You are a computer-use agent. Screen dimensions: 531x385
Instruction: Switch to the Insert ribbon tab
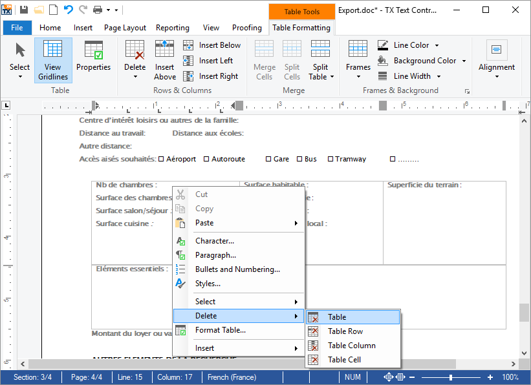83,28
